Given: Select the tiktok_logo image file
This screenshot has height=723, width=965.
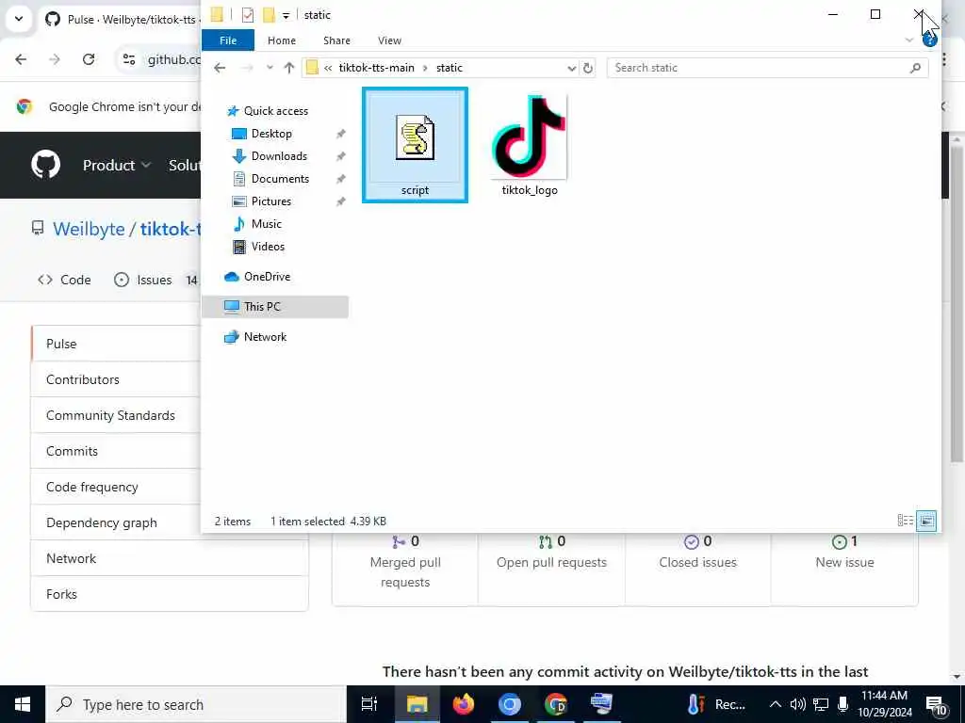Looking at the screenshot, I should [x=530, y=145].
